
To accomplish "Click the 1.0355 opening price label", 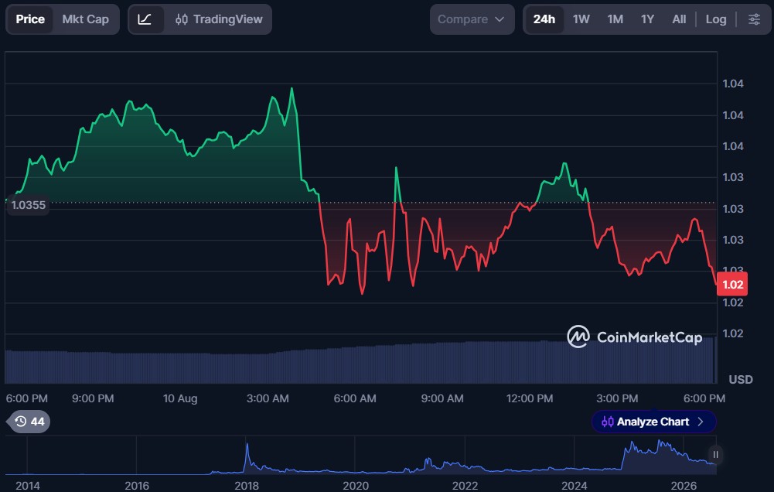I will 28,205.
